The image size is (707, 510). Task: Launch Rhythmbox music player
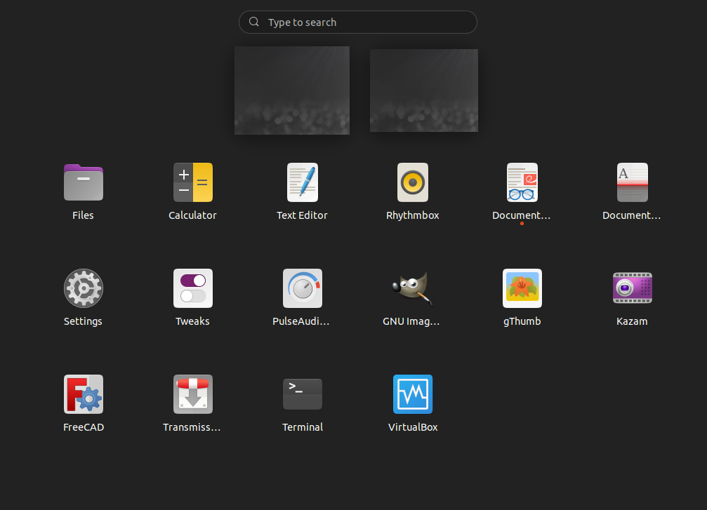(413, 182)
